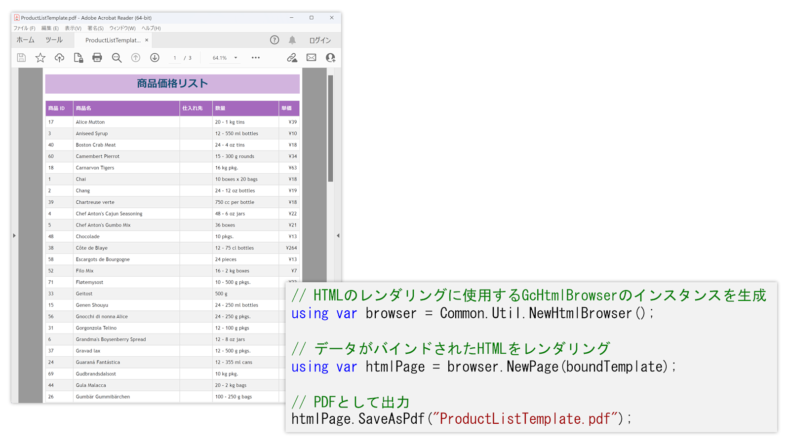
Task: Click the 仕入れ先 column header
Action: tap(196, 108)
